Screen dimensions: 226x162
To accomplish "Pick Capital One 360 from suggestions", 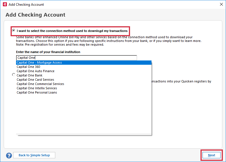I will [28, 67].
